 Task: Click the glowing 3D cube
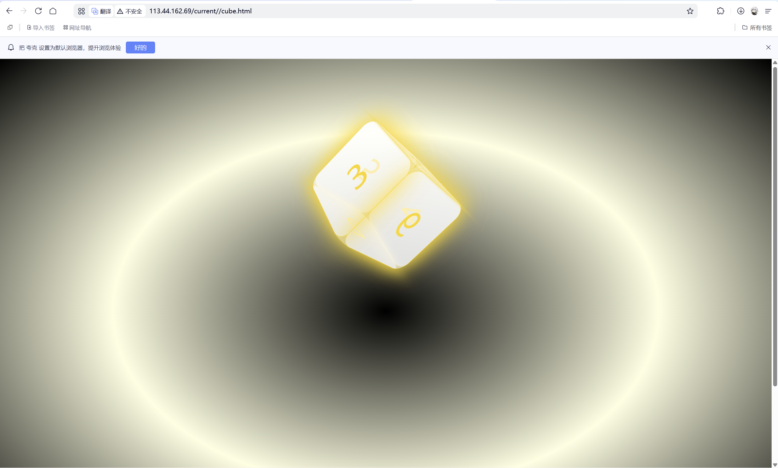tap(387, 195)
